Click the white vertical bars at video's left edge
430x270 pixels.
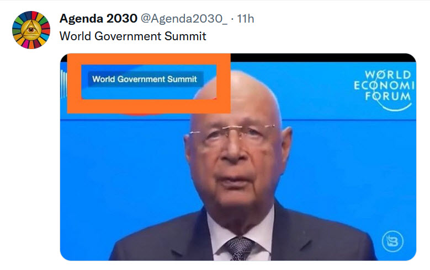(63, 84)
